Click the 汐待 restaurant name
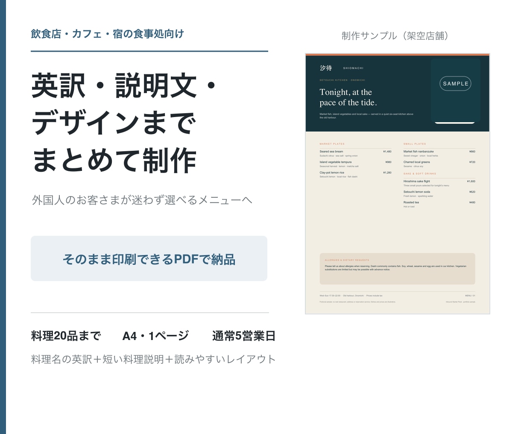 point(326,68)
